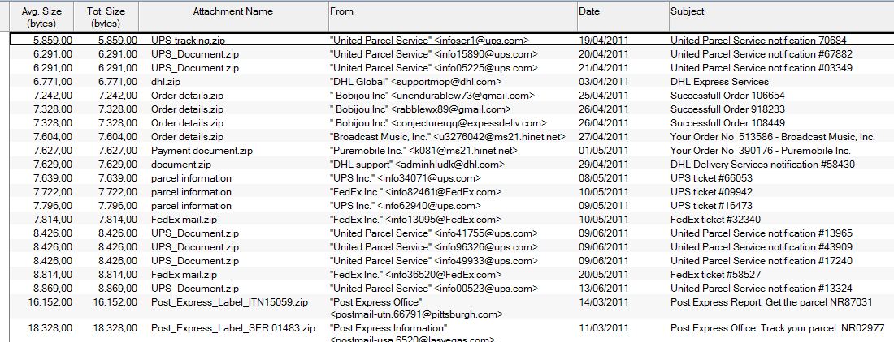Click sender infoser1@ups.com

tap(482, 41)
